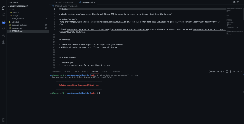This screenshot has width=244, height=124.
Task: Select the TERMINAL panel tab
Action: click(x=95, y=72)
